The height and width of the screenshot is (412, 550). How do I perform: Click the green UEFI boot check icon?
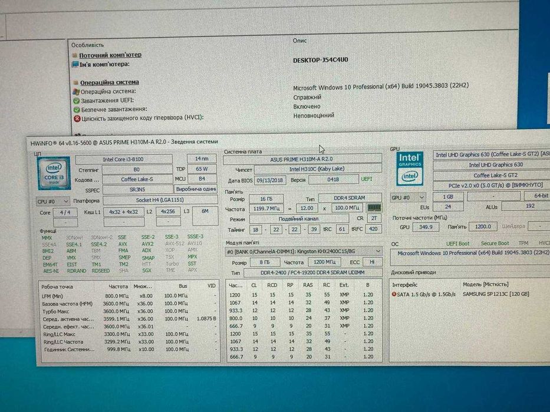click(x=76, y=101)
